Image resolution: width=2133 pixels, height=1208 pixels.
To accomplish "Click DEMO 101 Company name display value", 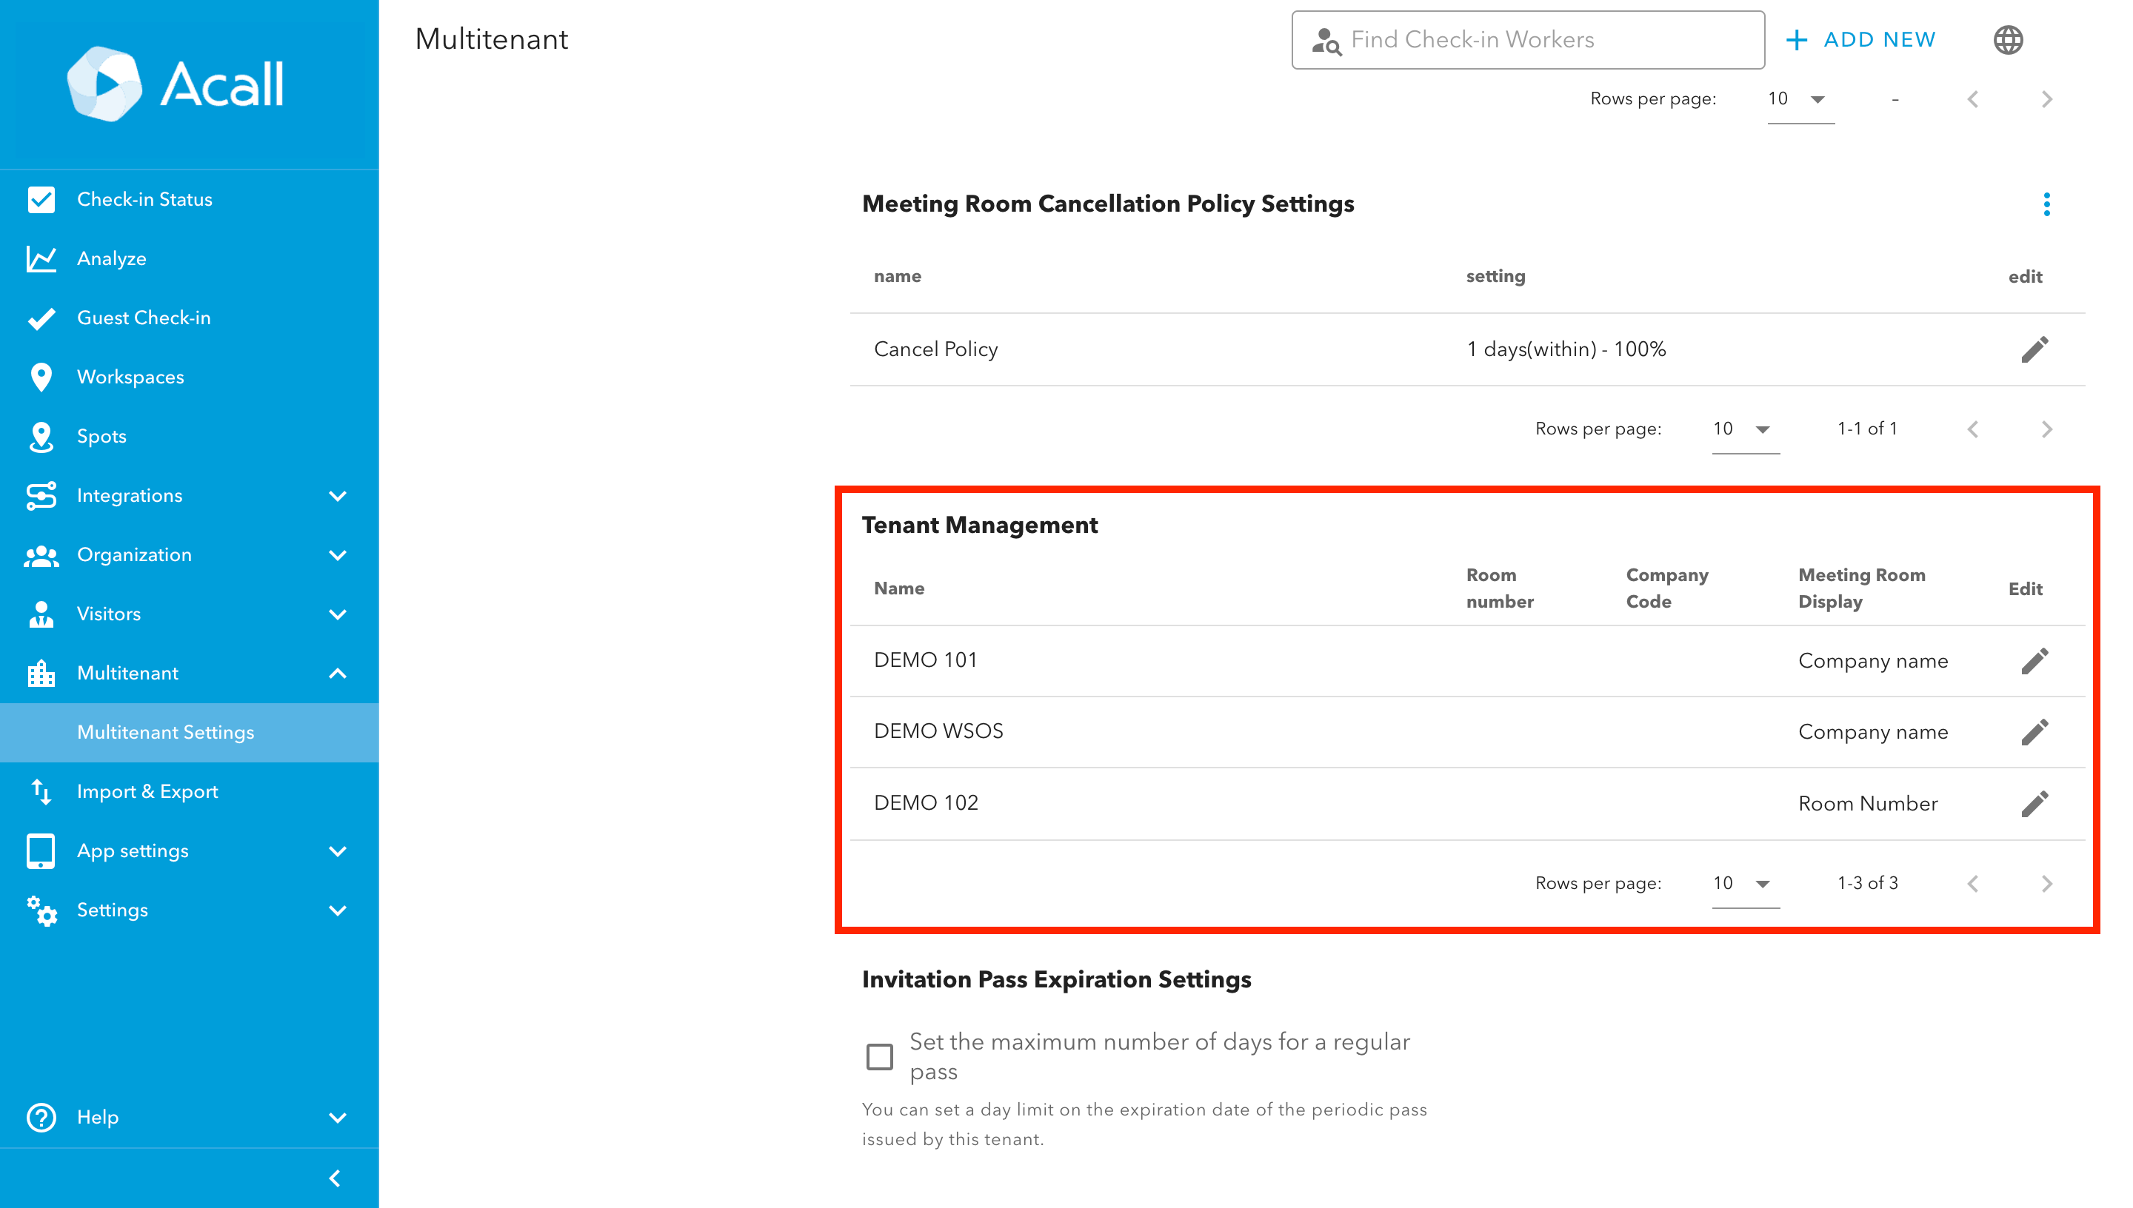I will pyautogui.click(x=1872, y=661).
